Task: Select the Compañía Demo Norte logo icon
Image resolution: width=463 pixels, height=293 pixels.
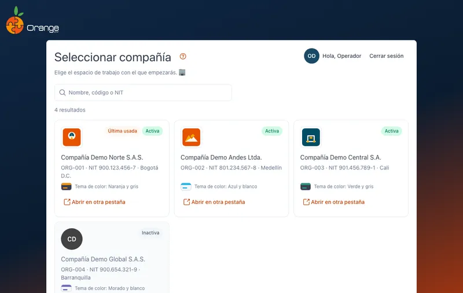Action: [x=72, y=137]
